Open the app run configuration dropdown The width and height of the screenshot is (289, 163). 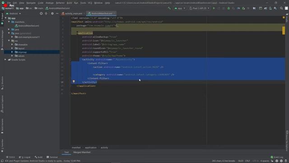[x=180, y=8]
